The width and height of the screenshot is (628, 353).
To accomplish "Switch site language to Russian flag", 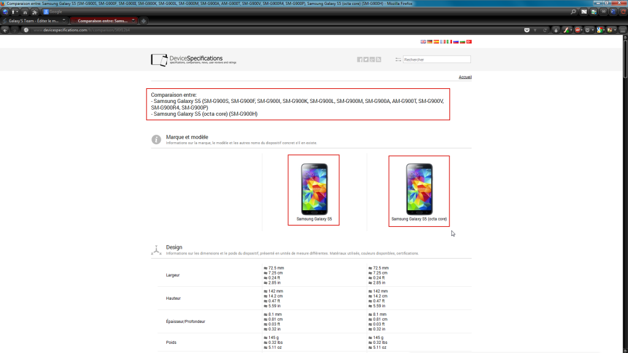I will coord(456,42).
